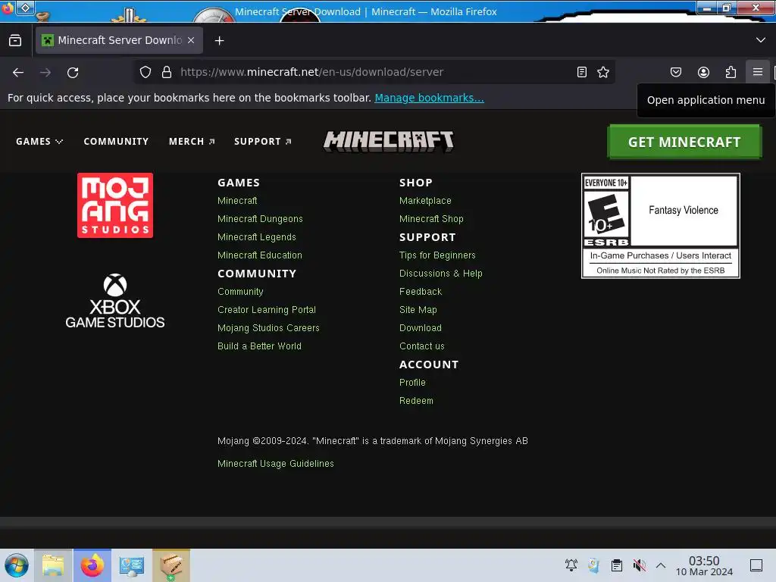776x582 pixels.
Task: Open Site Map link
Action: coord(418,310)
